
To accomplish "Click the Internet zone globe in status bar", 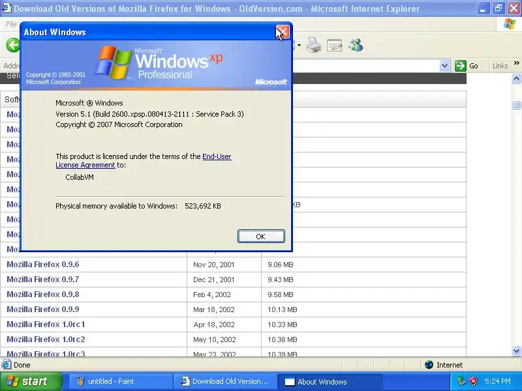I will pos(429,365).
